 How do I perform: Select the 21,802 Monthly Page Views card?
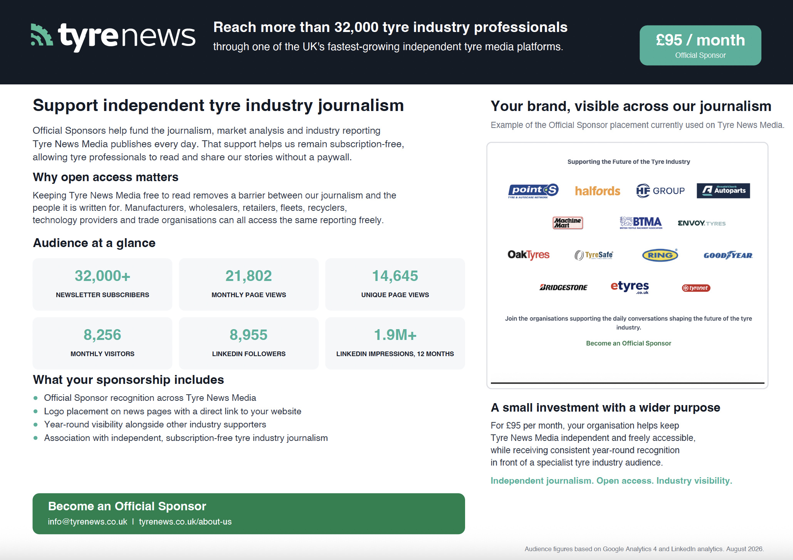point(249,284)
